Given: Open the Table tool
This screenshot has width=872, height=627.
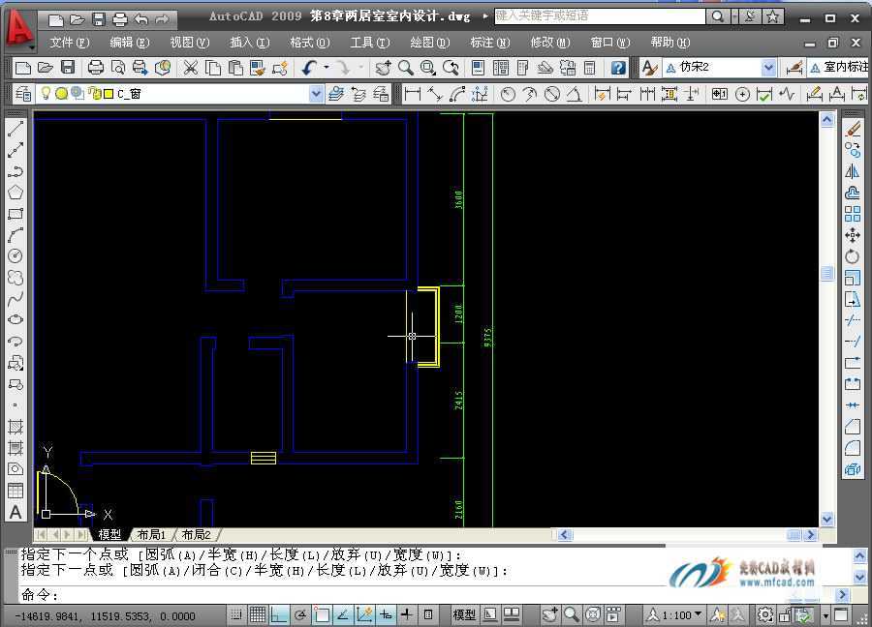Looking at the screenshot, I should coord(16,491).
